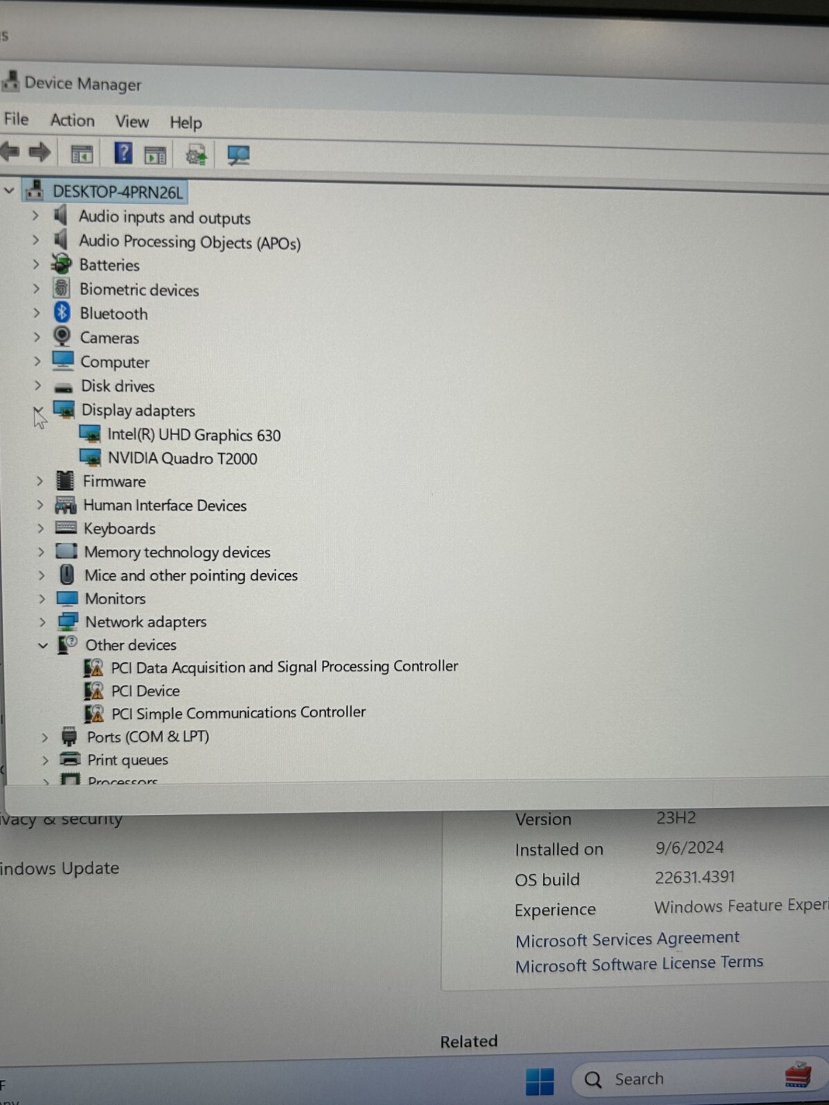Image resolution: width=829 pixels, height=1105 pixels.
Task: Select DESKTOP-4PRN26L computer name
Action: click(118, 192)
